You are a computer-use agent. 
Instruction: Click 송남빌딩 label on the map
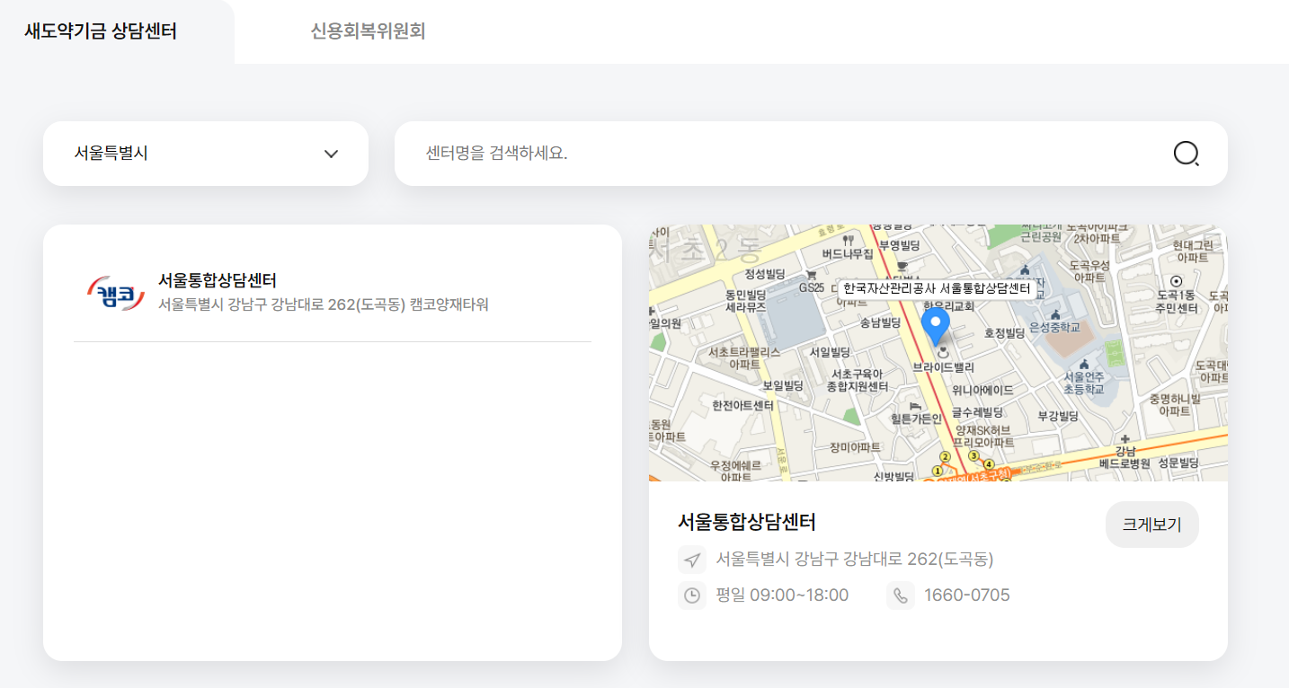[880, 322]
